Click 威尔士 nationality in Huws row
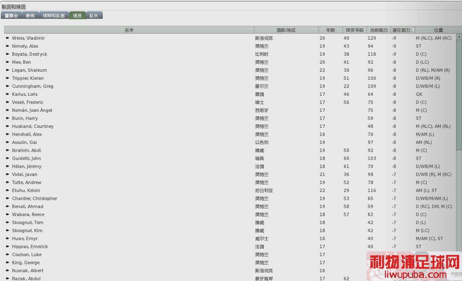Image resolution: width=462 pixels, height=281 pixels. [x=262, y=239]
